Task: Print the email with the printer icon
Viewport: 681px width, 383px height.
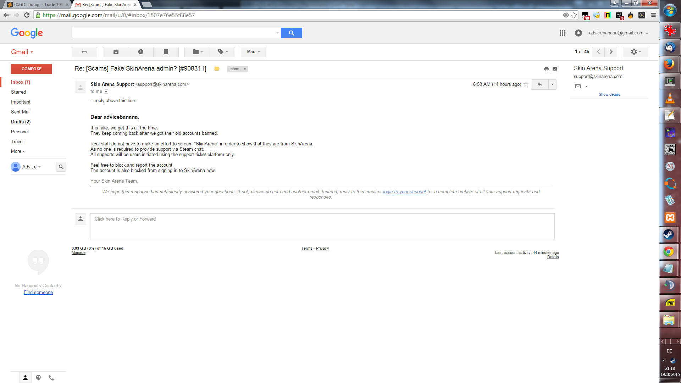Action: 547,69
